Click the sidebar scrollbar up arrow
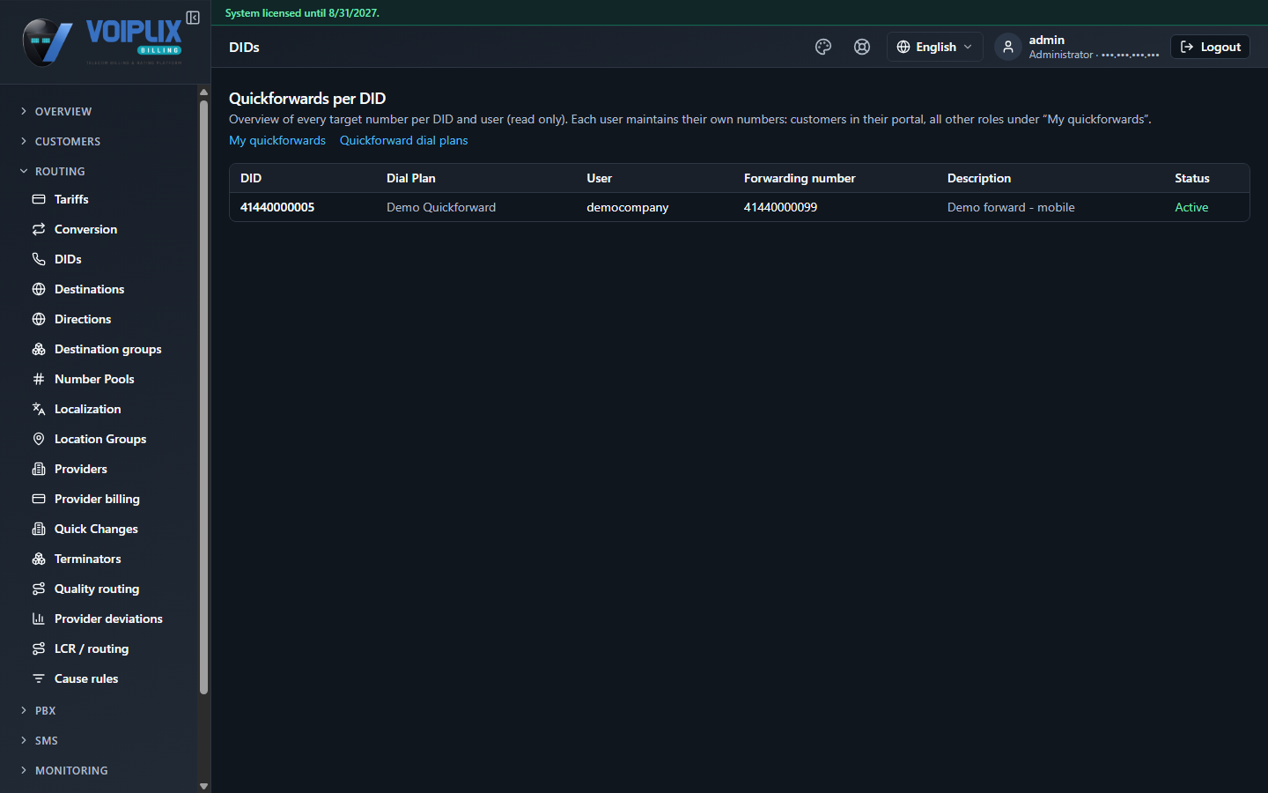 pos(203,92)
